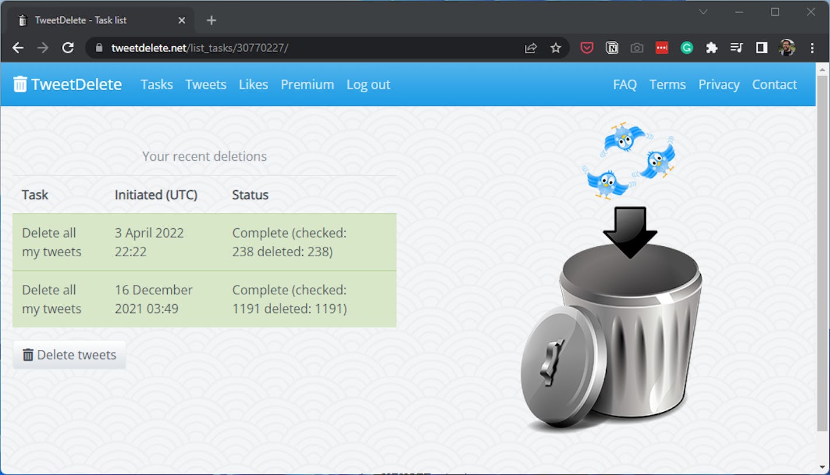Screen dimensions: 830x475
Task: Open the media controls icon
Action: coord(736,48)
